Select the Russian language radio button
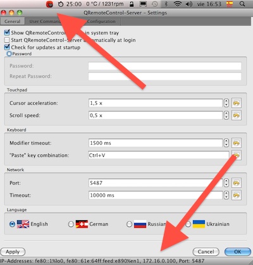The width and height of the screenshot is (253, 265). (x=129, y=224)
